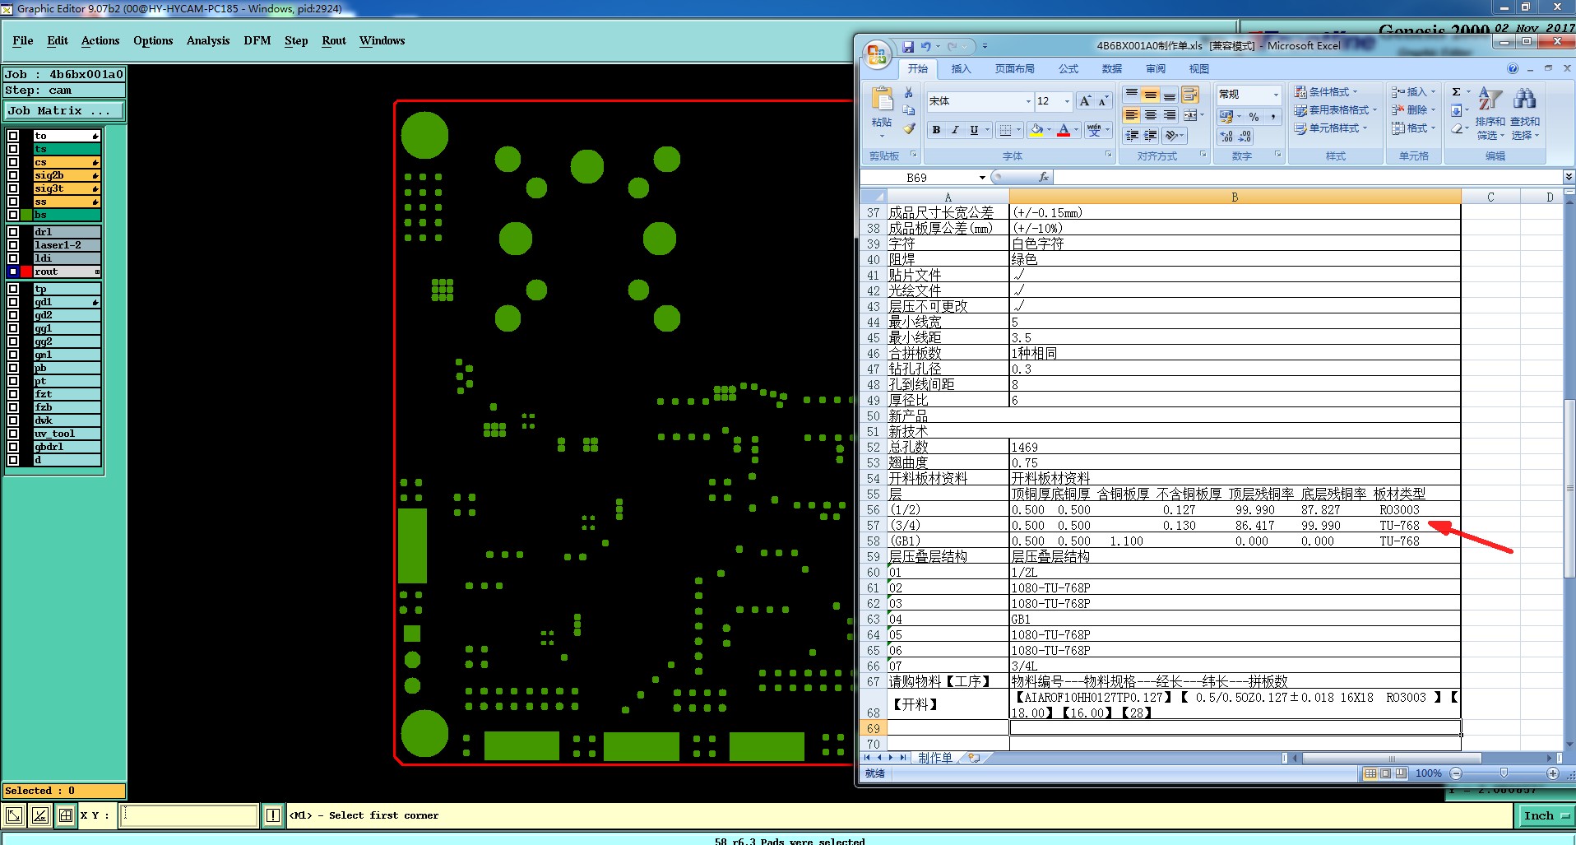Open Excel Help question mark

point(1513,69)
